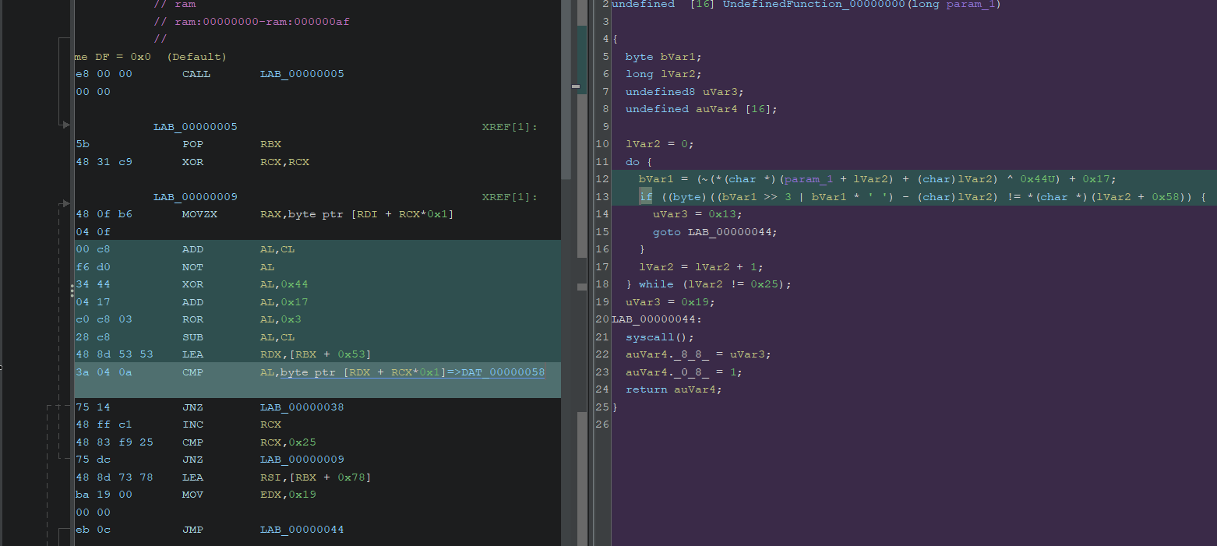Click the auVar4._8_8_ = uVar3 statement
Viewport: 1217px width, 546px height.
click(698, 354)
